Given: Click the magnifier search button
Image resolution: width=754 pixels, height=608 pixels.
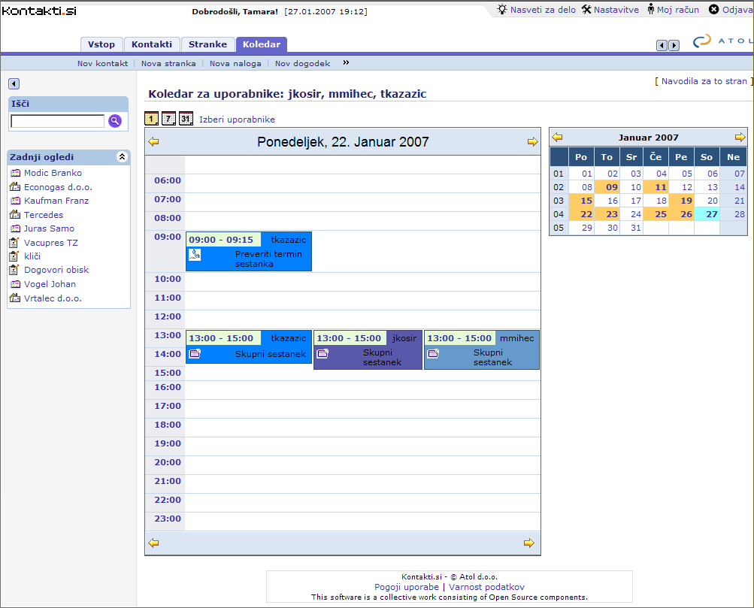Looking at the screenshot, I should (x=115, y=121).
